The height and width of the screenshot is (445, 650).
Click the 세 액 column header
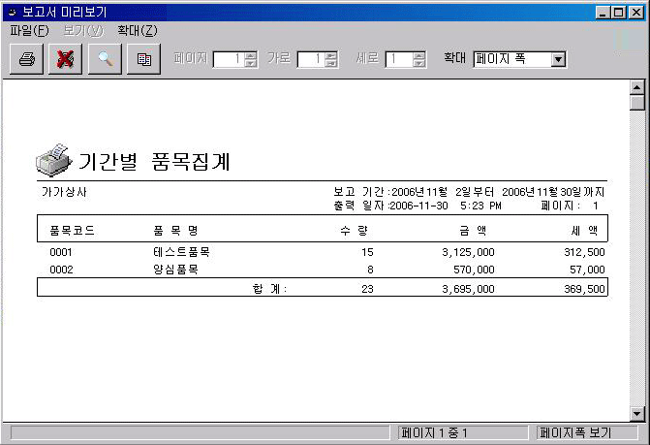[x=584, y=230]
